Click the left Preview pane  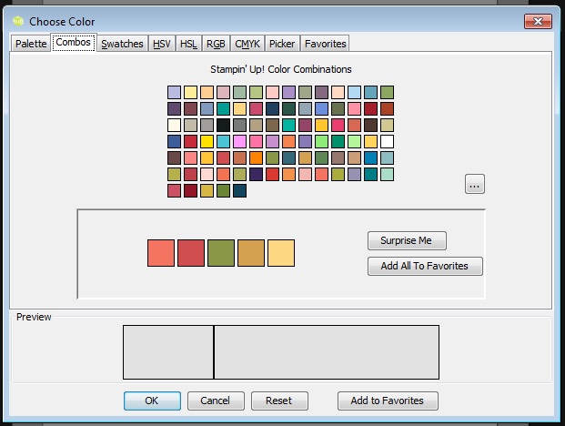168,352
